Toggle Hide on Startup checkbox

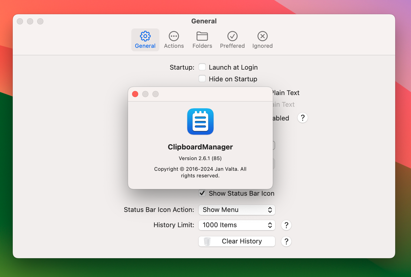pos(202,79)
